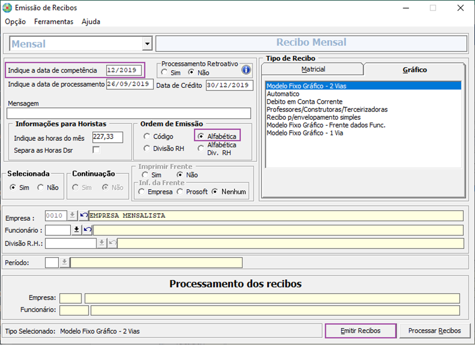Click the Data de Crédito field
475x345 pixels.
coord(229,85)
